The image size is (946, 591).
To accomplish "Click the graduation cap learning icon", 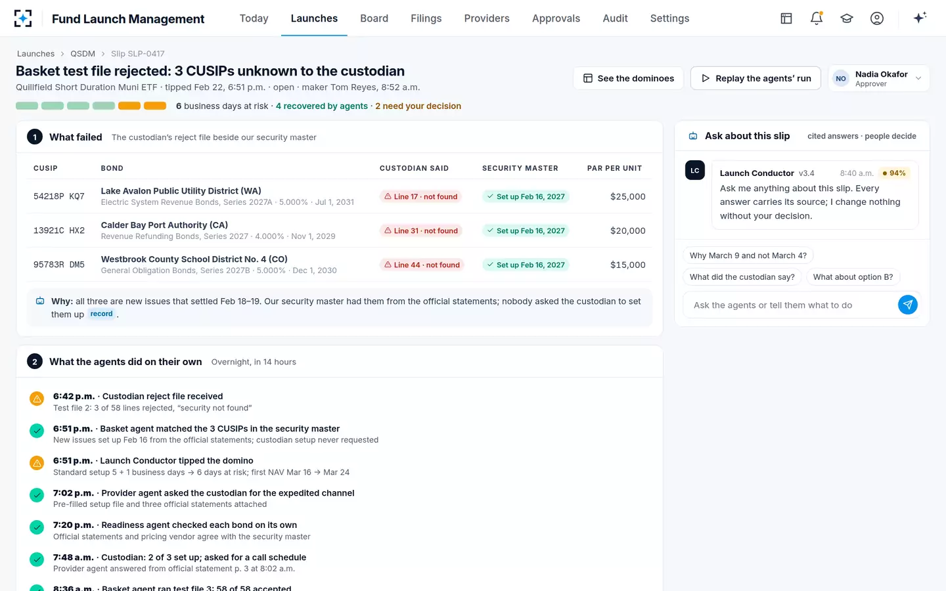I will [x=847, y=18].
